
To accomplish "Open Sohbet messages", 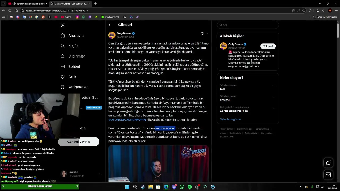I will (70, 67).
